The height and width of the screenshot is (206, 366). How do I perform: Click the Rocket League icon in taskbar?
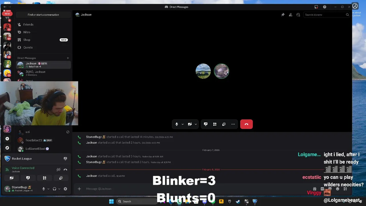click(255, 201)
